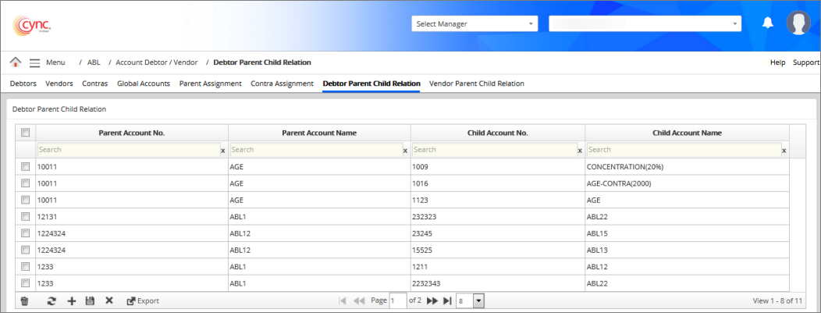Add a new relation with plus icon
Viewport: 821px width, 313px height.
[x=72, y=301]
